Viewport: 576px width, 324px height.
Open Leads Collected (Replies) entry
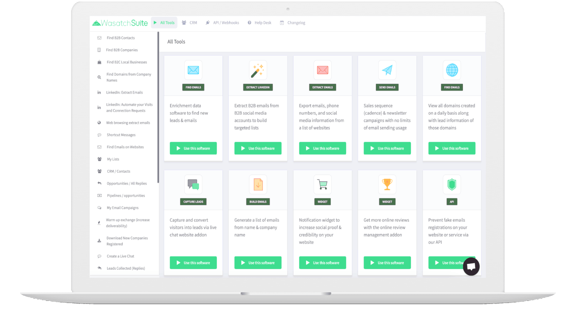click(x=126, y=268)
